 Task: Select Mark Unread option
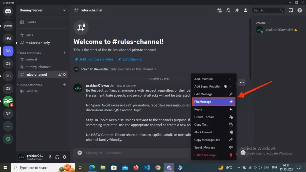point(213,132)
